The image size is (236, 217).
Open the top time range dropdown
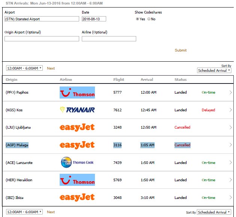[x=24, y=68]
